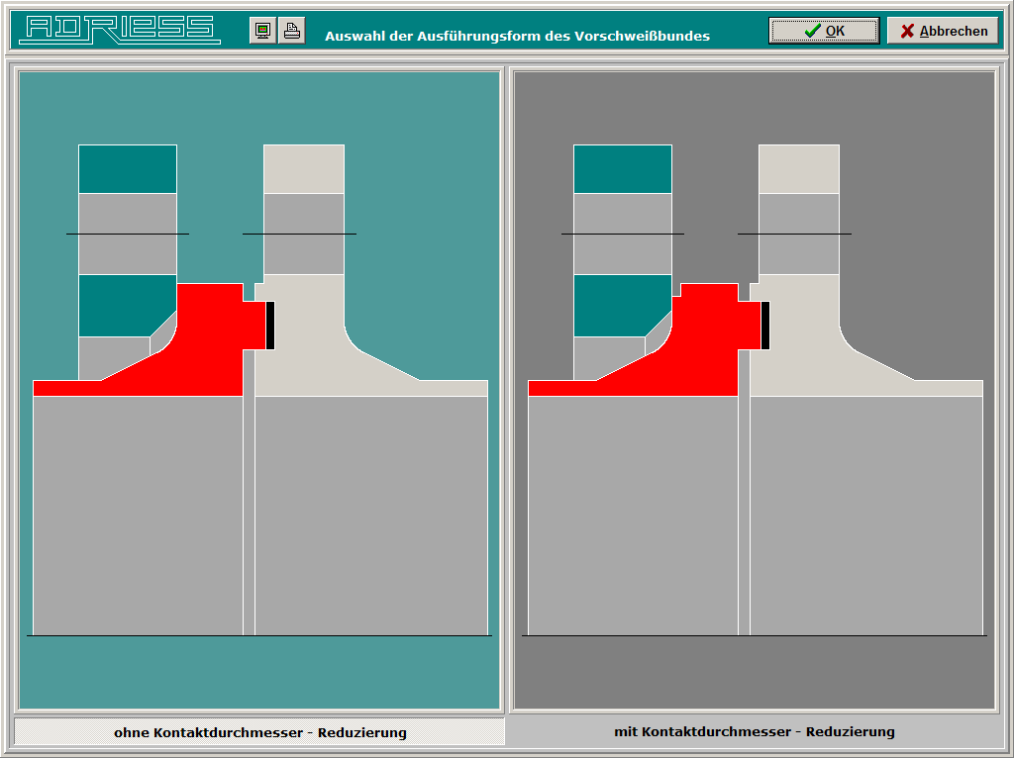1014x758 pixels.
Task: Select 'ohne Kontaktdurchmesser - Reduzierung' label
Action: [259, 732]
